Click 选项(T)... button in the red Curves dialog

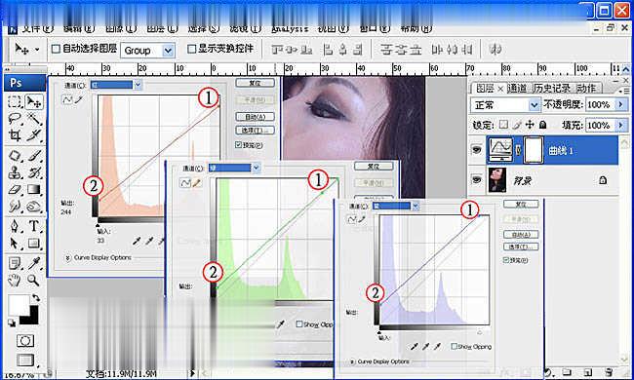click(x=256, y=130)
